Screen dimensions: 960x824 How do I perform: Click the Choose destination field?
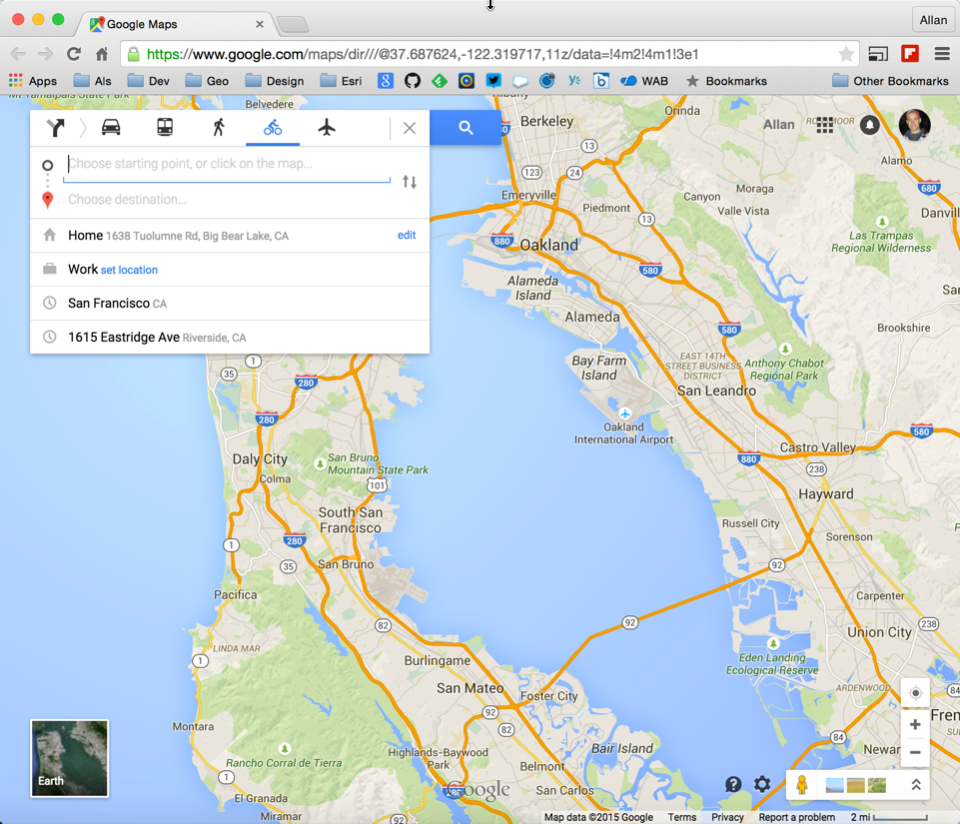(227, 200)
